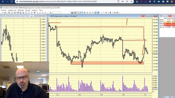Select the GDH0 row in quotes table
175x98 pixels.
167,22
